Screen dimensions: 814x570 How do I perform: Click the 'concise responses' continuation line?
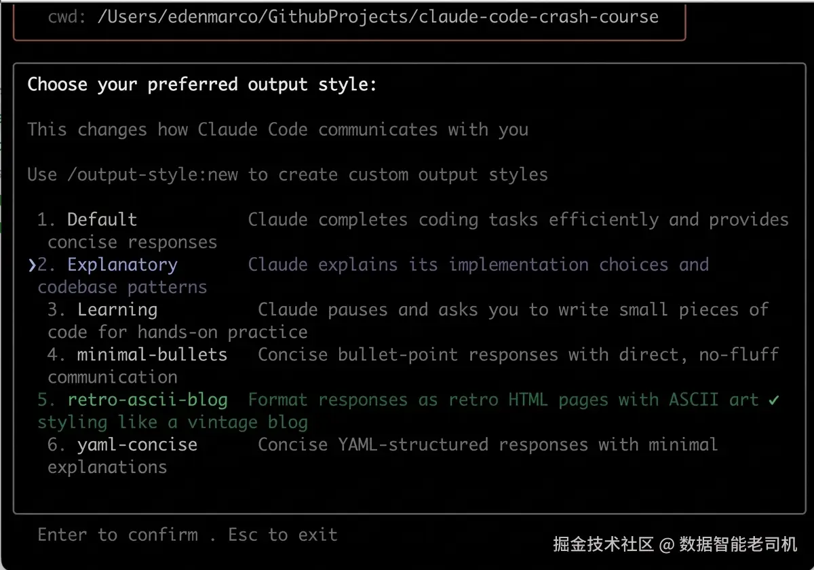pyautogui.click(x=132, y=242)
